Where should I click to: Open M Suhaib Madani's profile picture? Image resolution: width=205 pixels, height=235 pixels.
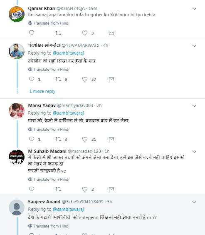click(17, 157)
